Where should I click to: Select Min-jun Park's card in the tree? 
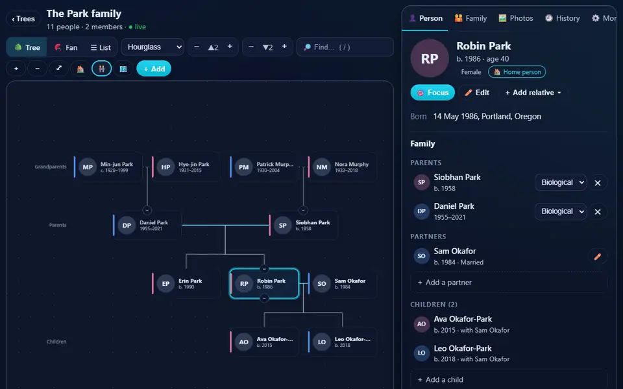click(108, 167)
